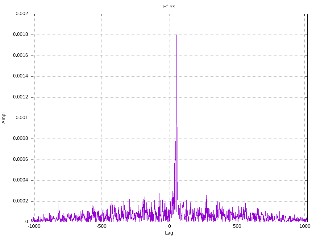Click the 0.0012 y-axis tick label

click(21, 97)
